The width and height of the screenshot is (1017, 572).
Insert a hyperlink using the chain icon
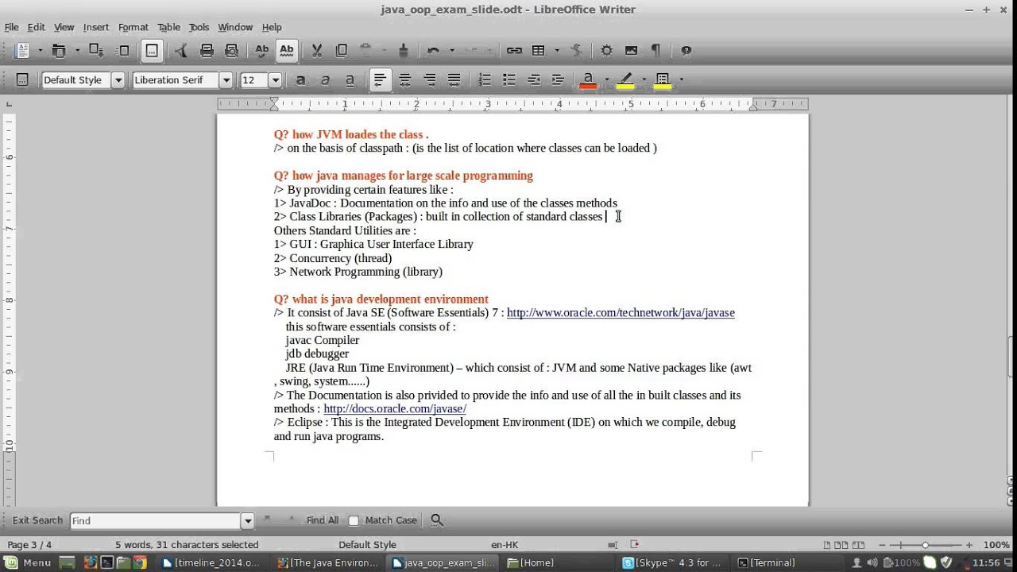click(x=514, y=51)
